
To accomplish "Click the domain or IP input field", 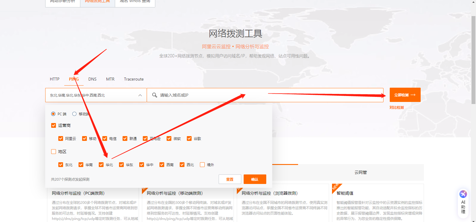I will click(x=268, y=95).
